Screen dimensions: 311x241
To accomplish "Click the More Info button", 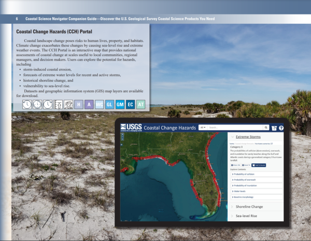I will [x=236, y=165].
